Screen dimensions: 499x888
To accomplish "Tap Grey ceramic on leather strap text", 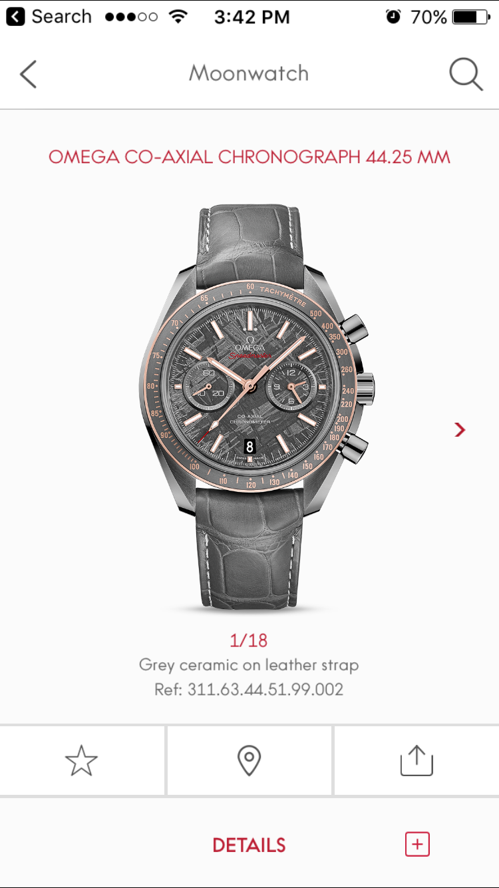I will click(249, 664).
